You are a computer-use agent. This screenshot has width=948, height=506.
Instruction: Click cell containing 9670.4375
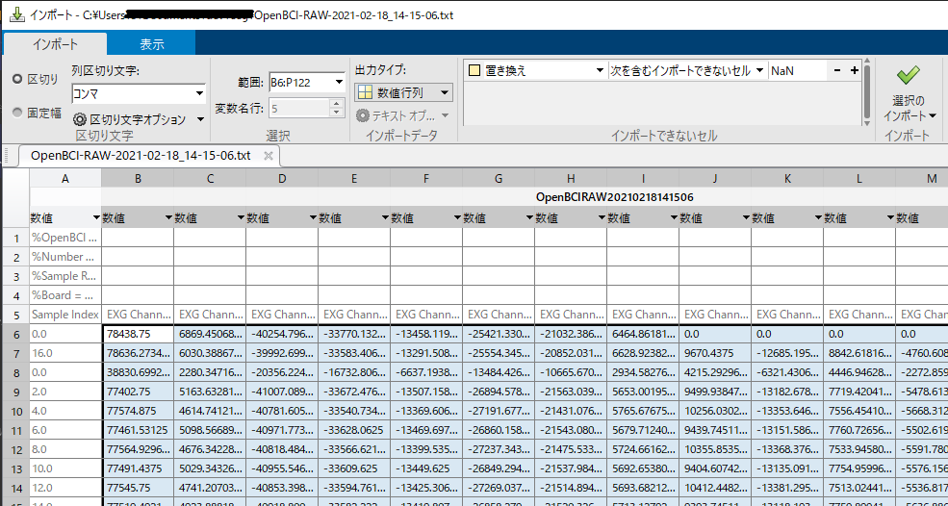coord(715,353)
